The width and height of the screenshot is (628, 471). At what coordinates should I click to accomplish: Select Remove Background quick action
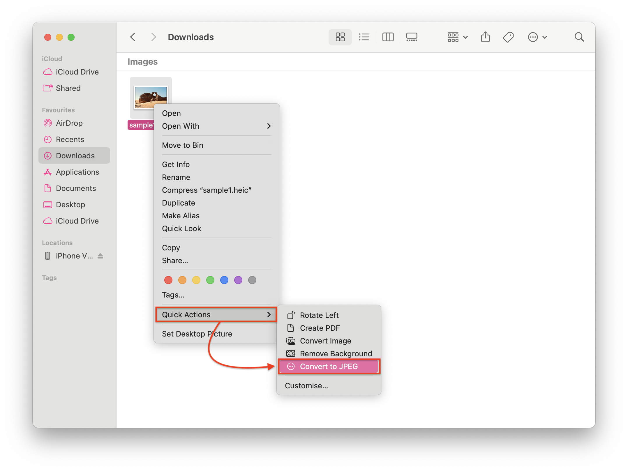[329, 354]
